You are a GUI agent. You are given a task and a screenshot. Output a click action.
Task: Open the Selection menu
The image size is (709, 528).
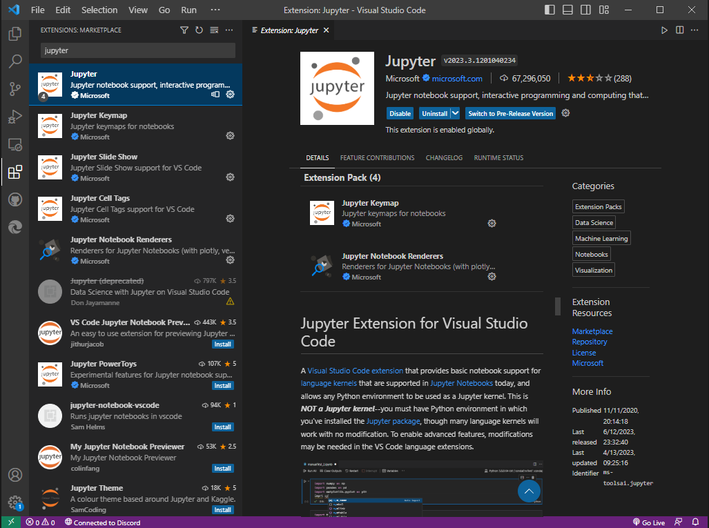[99, 10]
